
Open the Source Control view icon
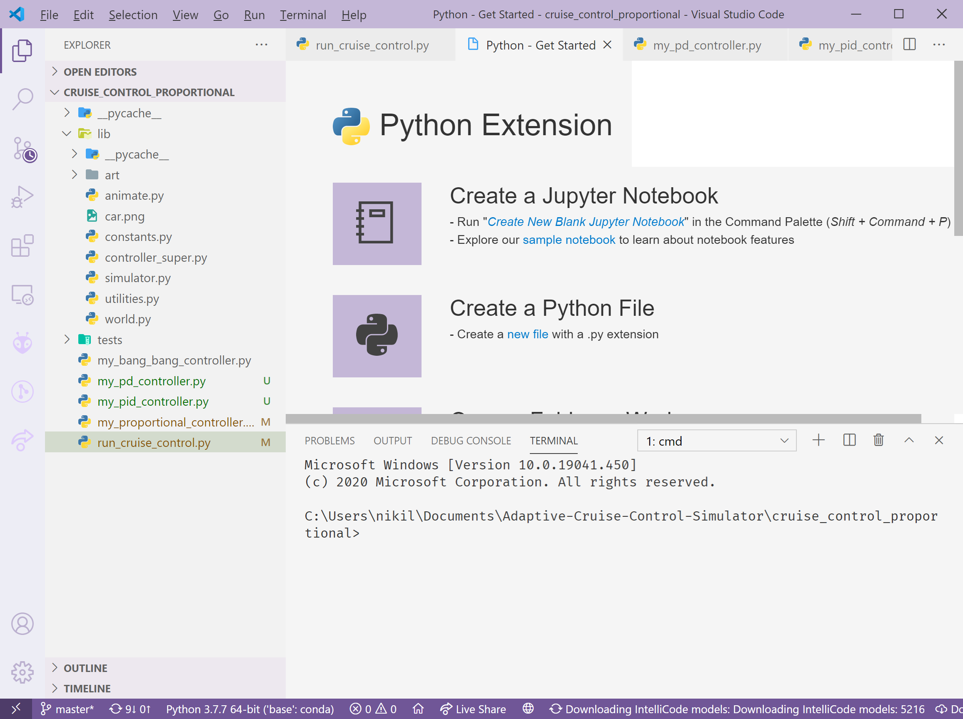click(x=24, y=149)
